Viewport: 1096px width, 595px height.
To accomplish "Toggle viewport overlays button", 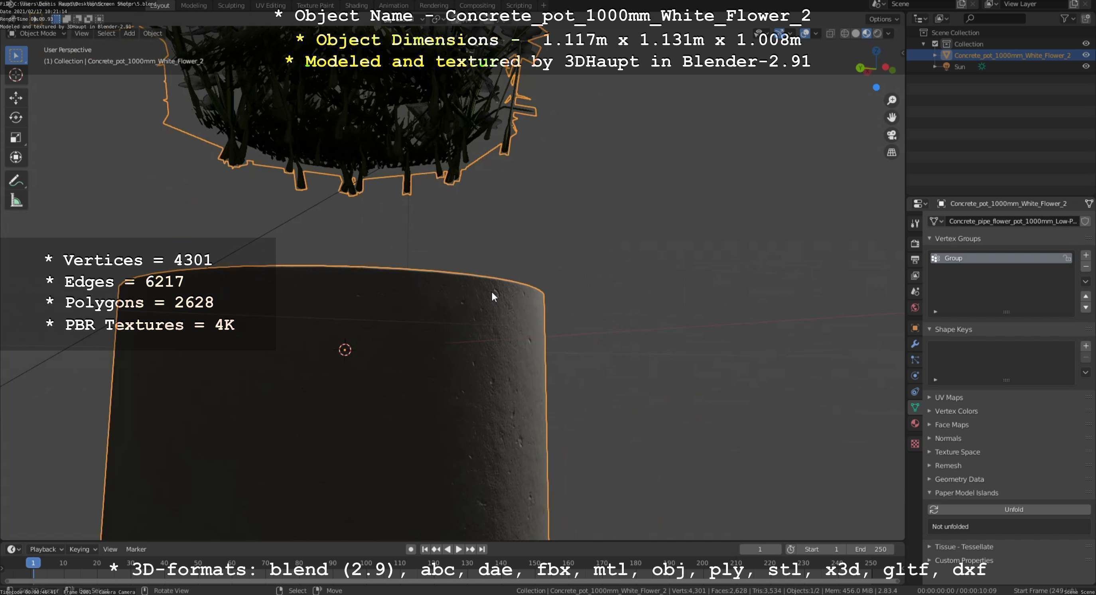I will 805,33.
